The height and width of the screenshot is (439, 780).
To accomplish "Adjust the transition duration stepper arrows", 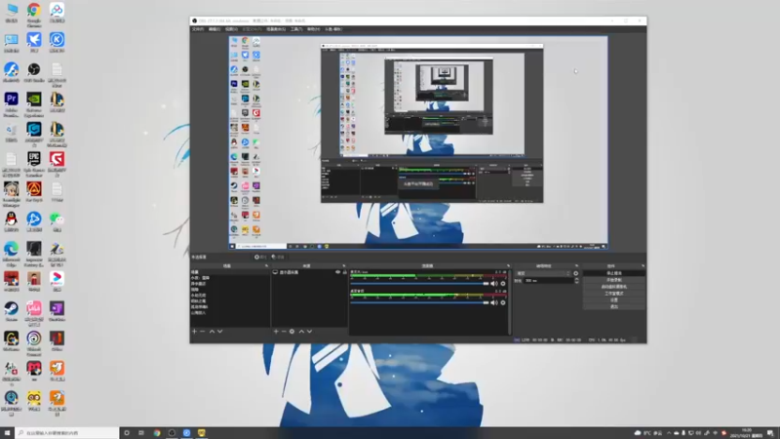I will coord(576,281).
